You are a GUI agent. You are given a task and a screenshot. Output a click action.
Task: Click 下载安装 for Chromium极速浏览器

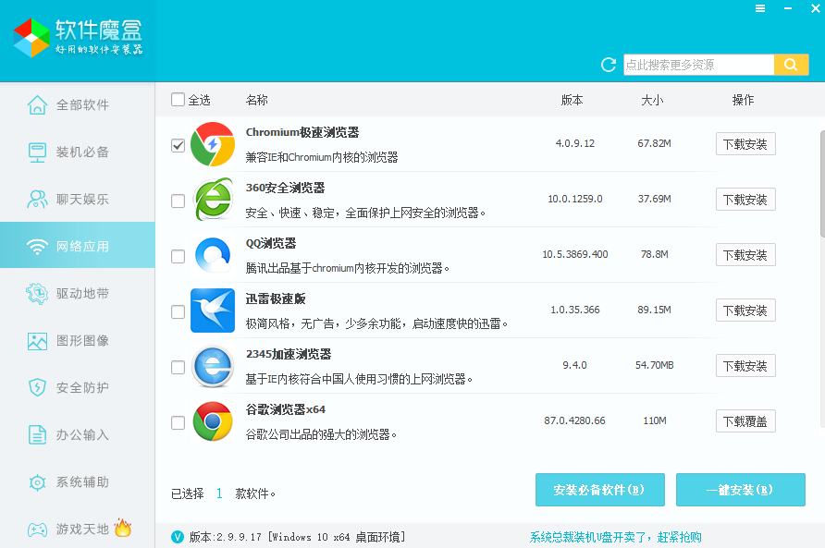coord(745,144)
